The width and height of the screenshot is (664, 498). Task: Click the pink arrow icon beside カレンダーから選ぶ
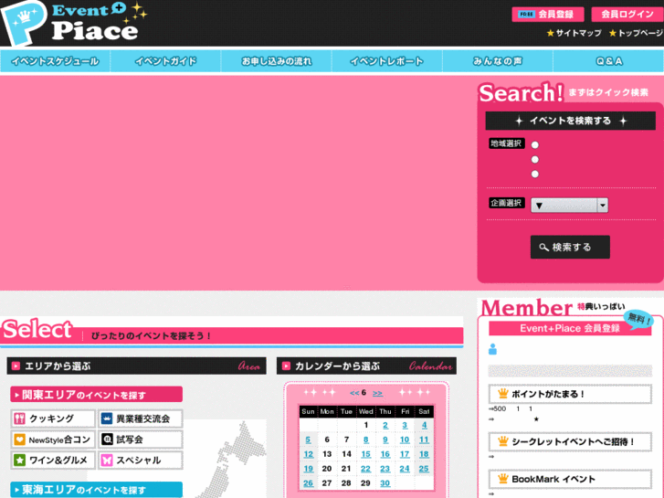click(x=286, y=366)
